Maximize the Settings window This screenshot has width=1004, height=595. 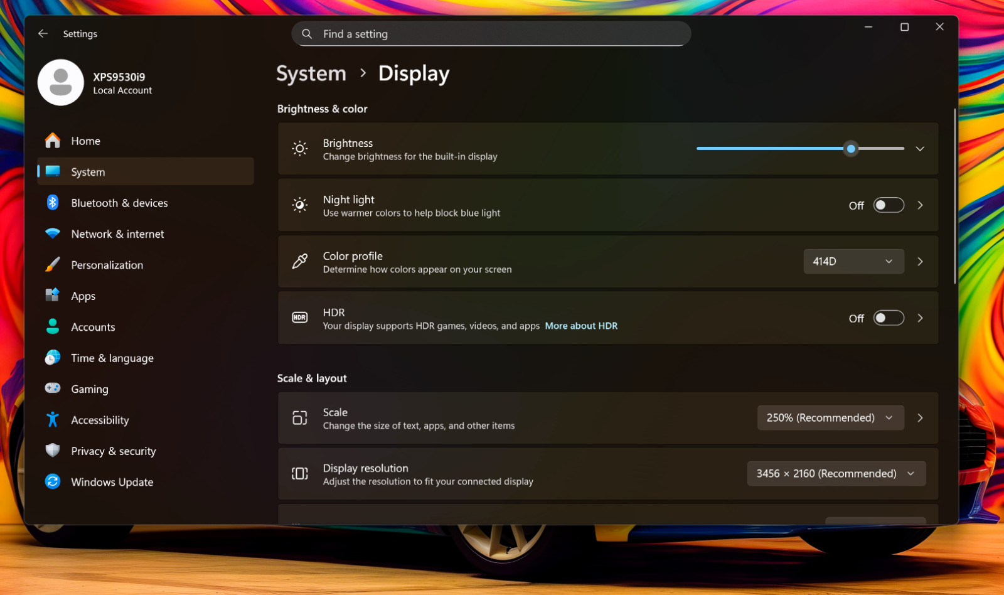pos(904,27)
